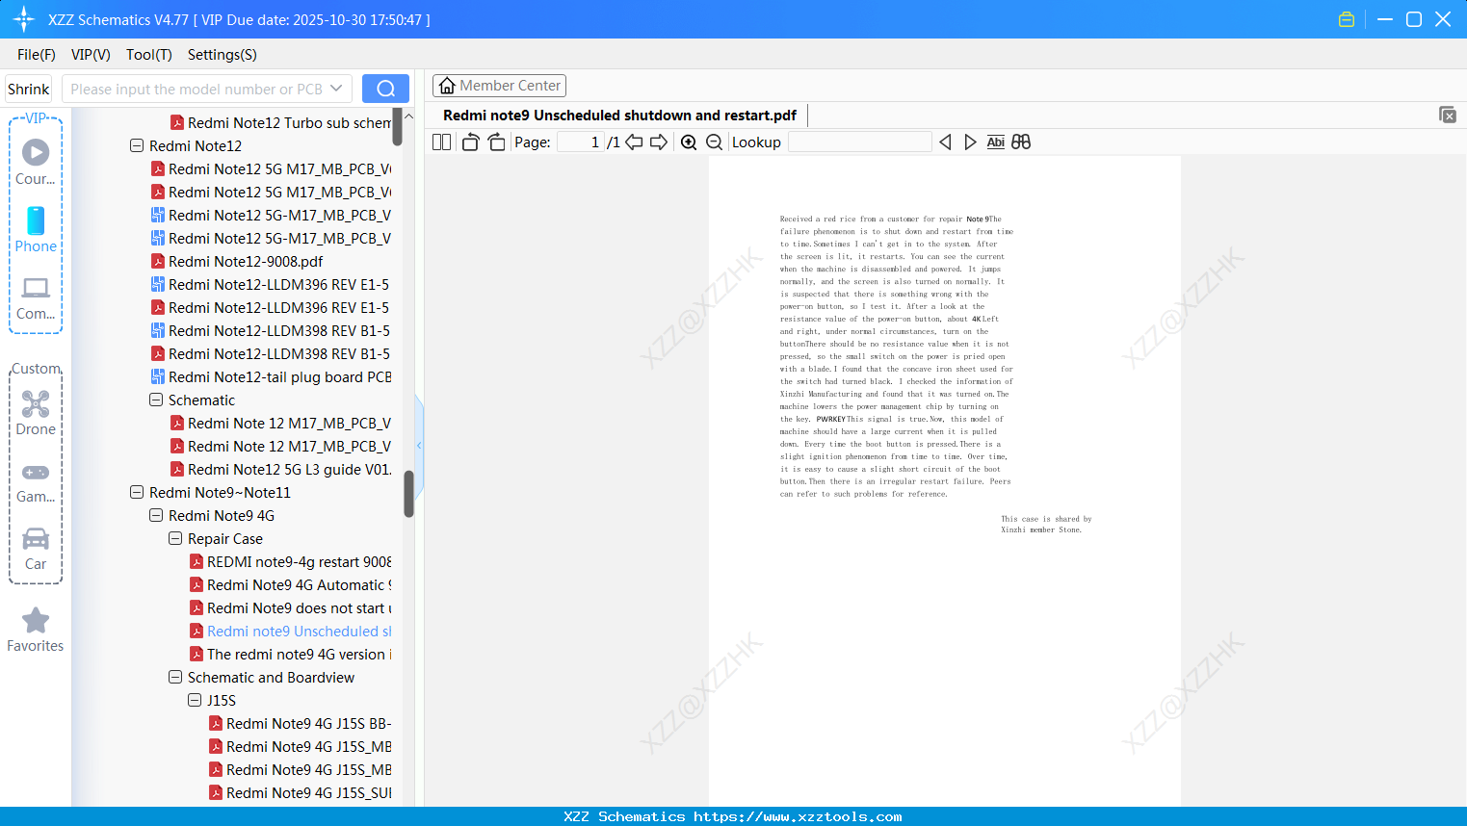Click the tree panel vertical scrollbar thumb

(x=408, y=494)
